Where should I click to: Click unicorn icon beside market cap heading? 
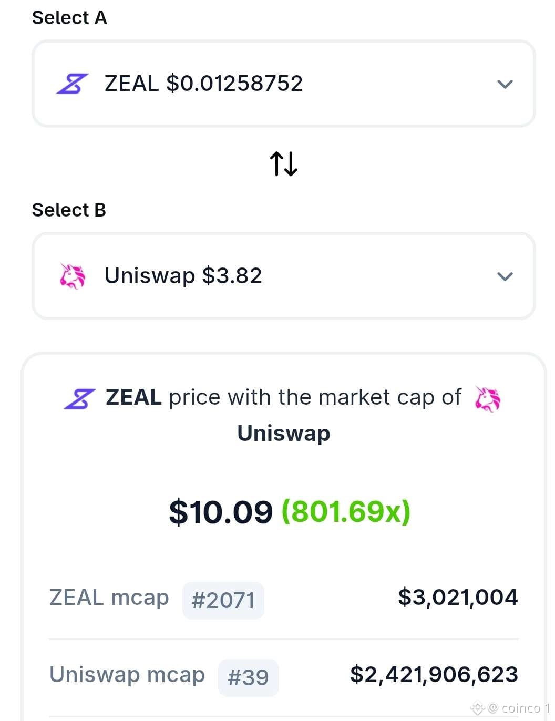[x=487, y=399]
